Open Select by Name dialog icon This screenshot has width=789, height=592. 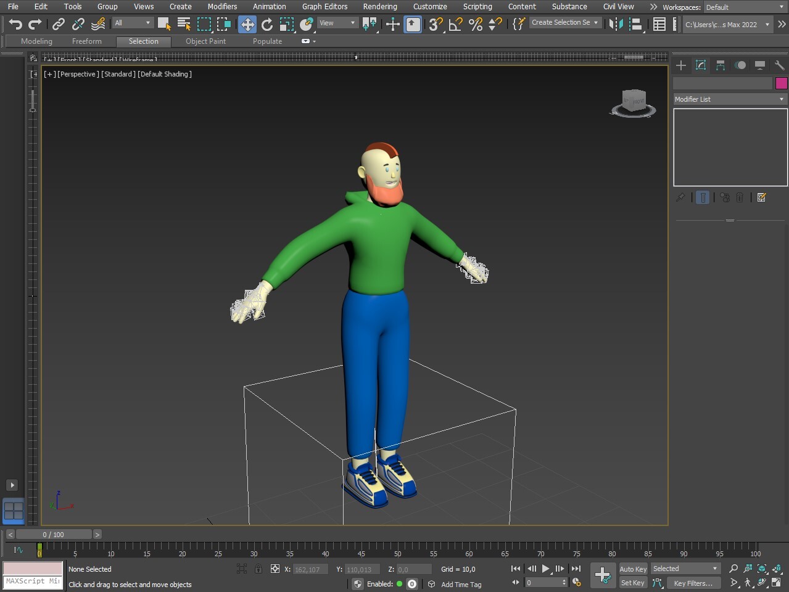point(184,24)
